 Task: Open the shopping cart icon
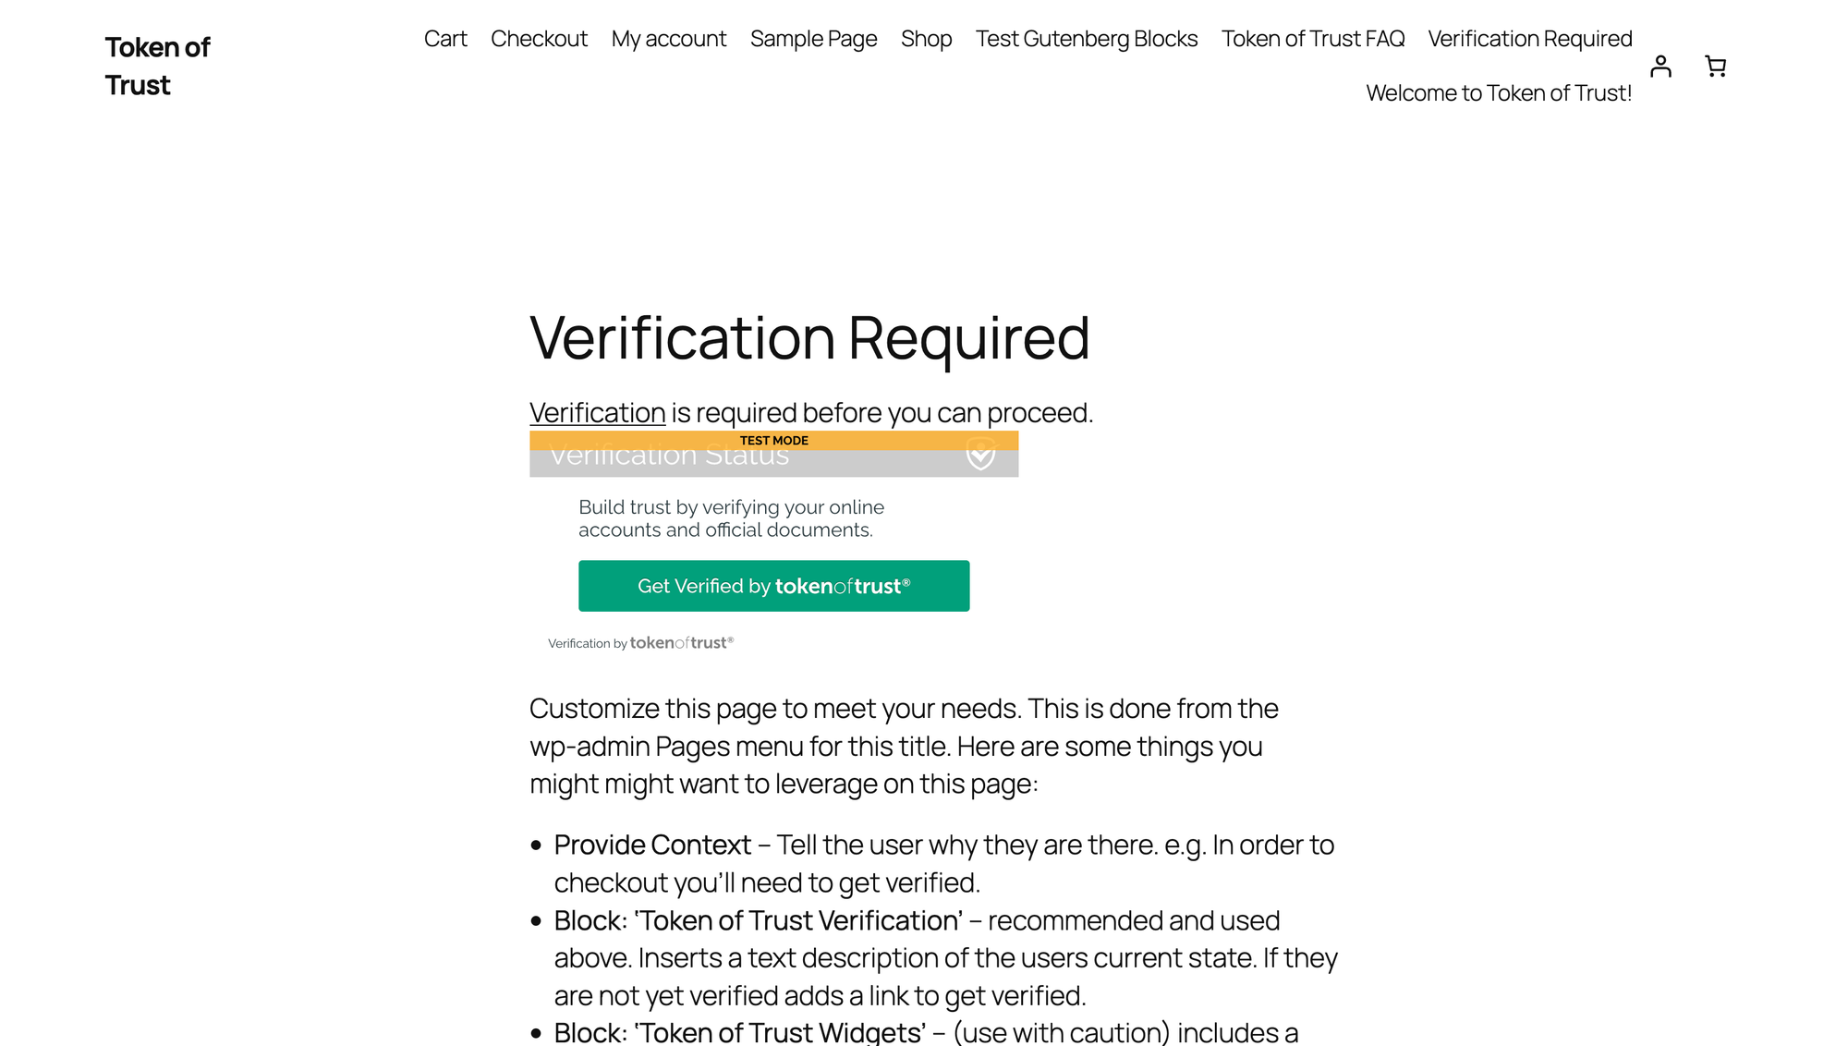click(1715, 67)
